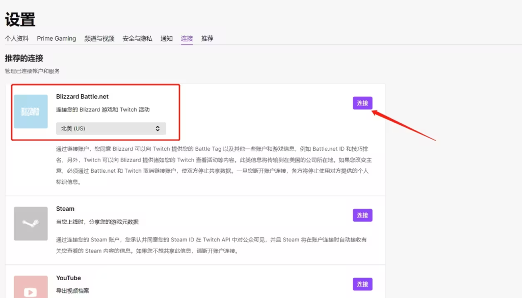Click the Blizzard Battle.net title text
Image resolution: width=522 pixels, height=298 pixels.
pos(82,96)
